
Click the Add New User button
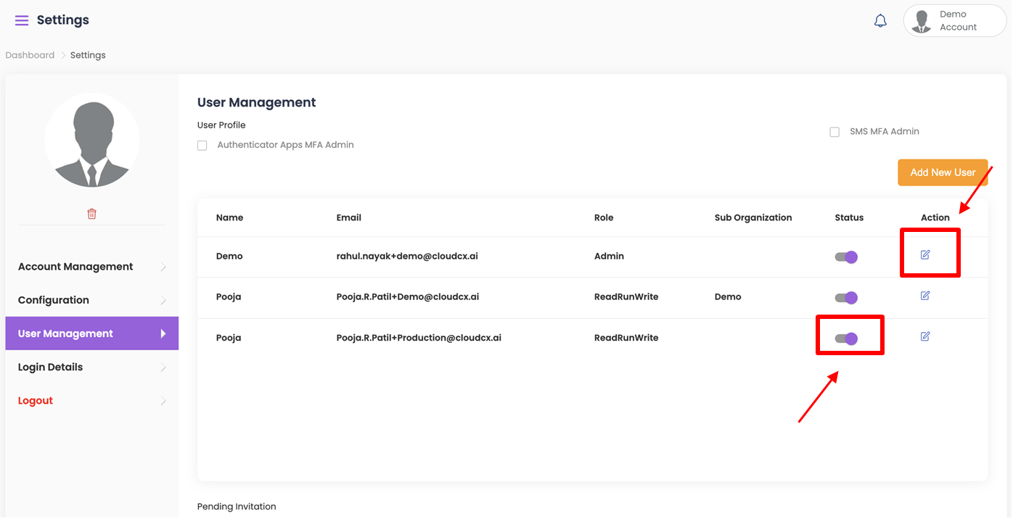coord(942,173)
